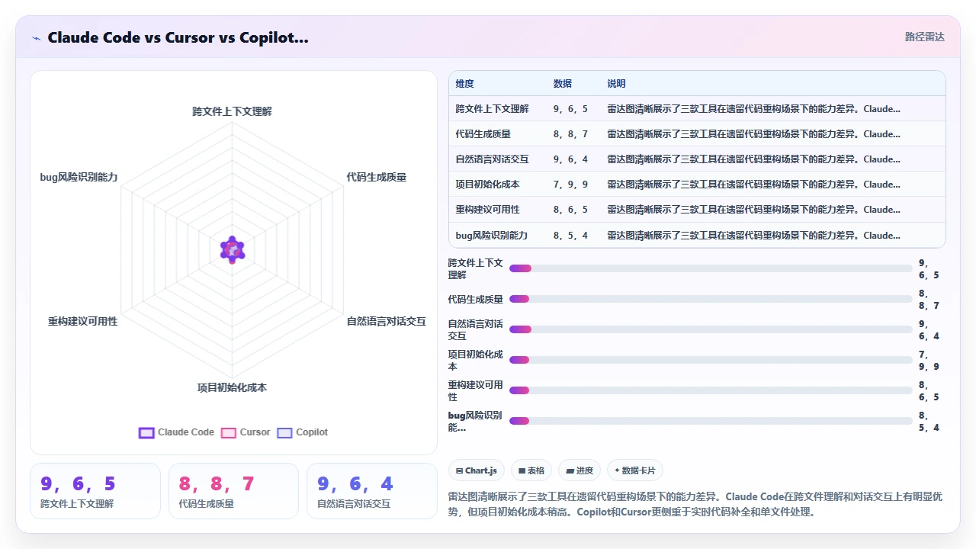Click progress bar for 跨文件上下文理解

711,268
